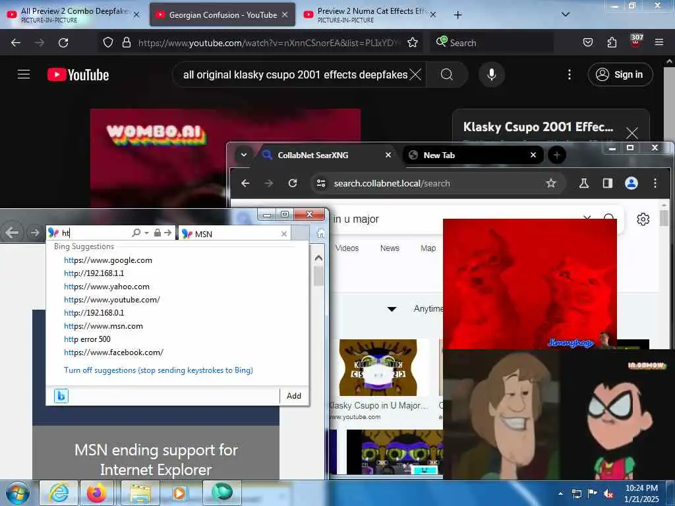The image size is (675, 506).
Task: Bookmark SearXNG page with Chrome star
Action: [x=550, y=183]
